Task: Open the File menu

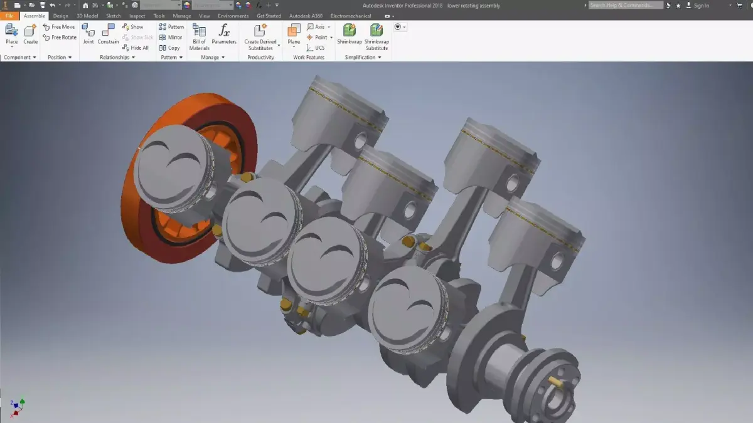Action: coord(9,16)
